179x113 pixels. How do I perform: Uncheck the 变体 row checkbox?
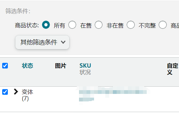[5, 92]
